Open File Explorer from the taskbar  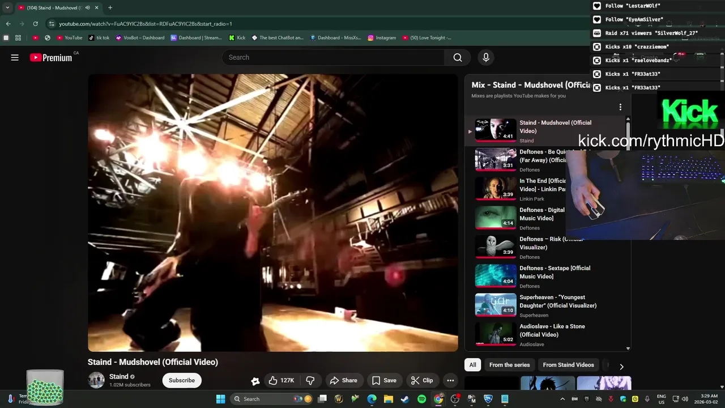pyautogui.click(x=389, y=399)
